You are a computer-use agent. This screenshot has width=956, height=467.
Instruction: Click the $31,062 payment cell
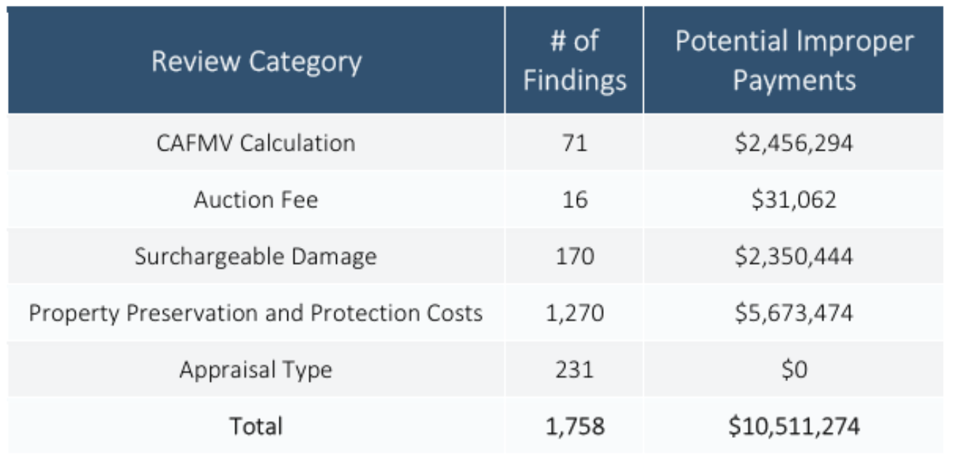[794, 199]
